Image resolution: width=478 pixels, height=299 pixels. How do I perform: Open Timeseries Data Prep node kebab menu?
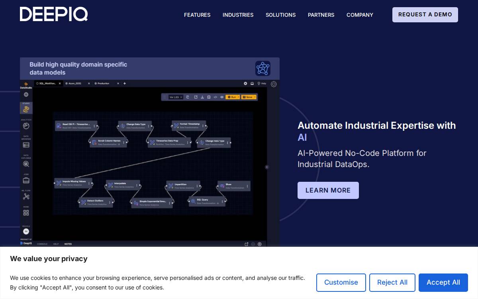click(x=188, y=142)
